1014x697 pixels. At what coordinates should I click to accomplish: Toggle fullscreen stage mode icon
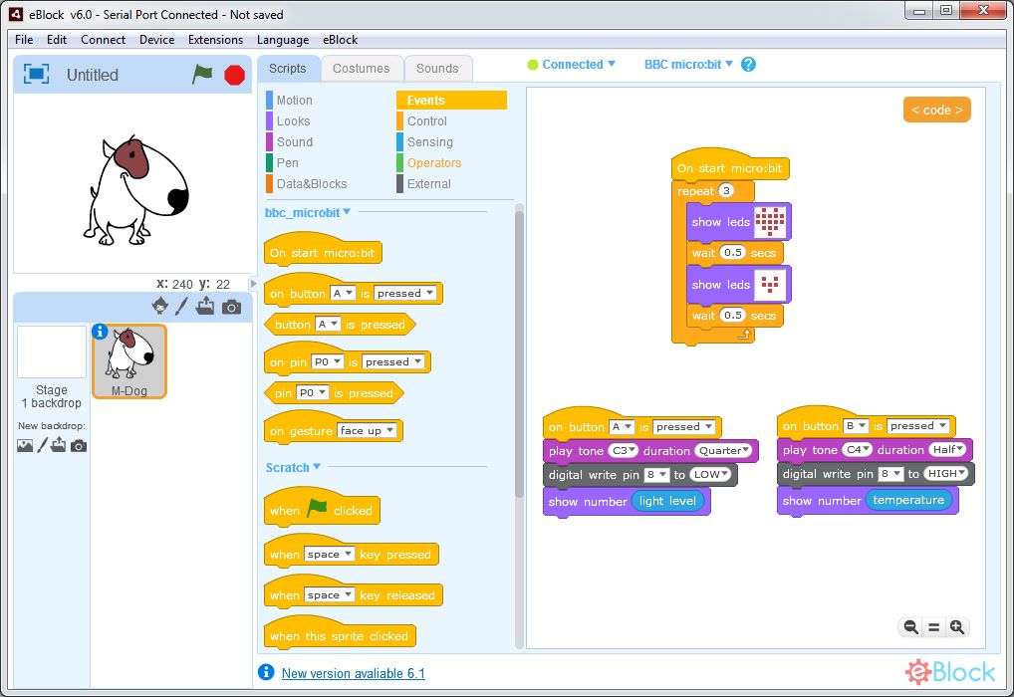pyautogui.click(x=36, y=75)
